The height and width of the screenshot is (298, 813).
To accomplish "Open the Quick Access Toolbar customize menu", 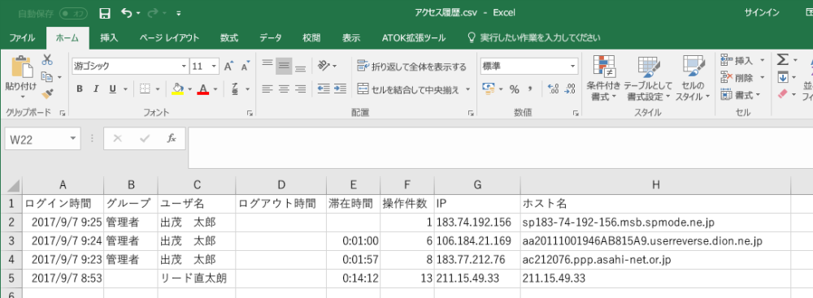I will [179, 14].
